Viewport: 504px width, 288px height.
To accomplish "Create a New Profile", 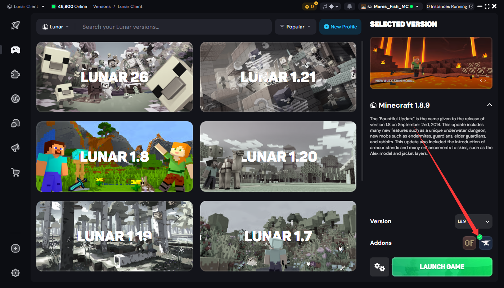I will [340, 27].
